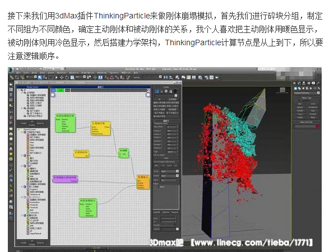Open ThinkingParticle link before 来做刚体崩塌模拟
This screenshot has height=252, width=329.
click(122, 16)
